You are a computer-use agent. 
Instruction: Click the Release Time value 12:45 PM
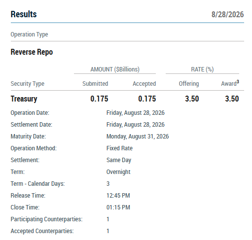pos(118,196)
